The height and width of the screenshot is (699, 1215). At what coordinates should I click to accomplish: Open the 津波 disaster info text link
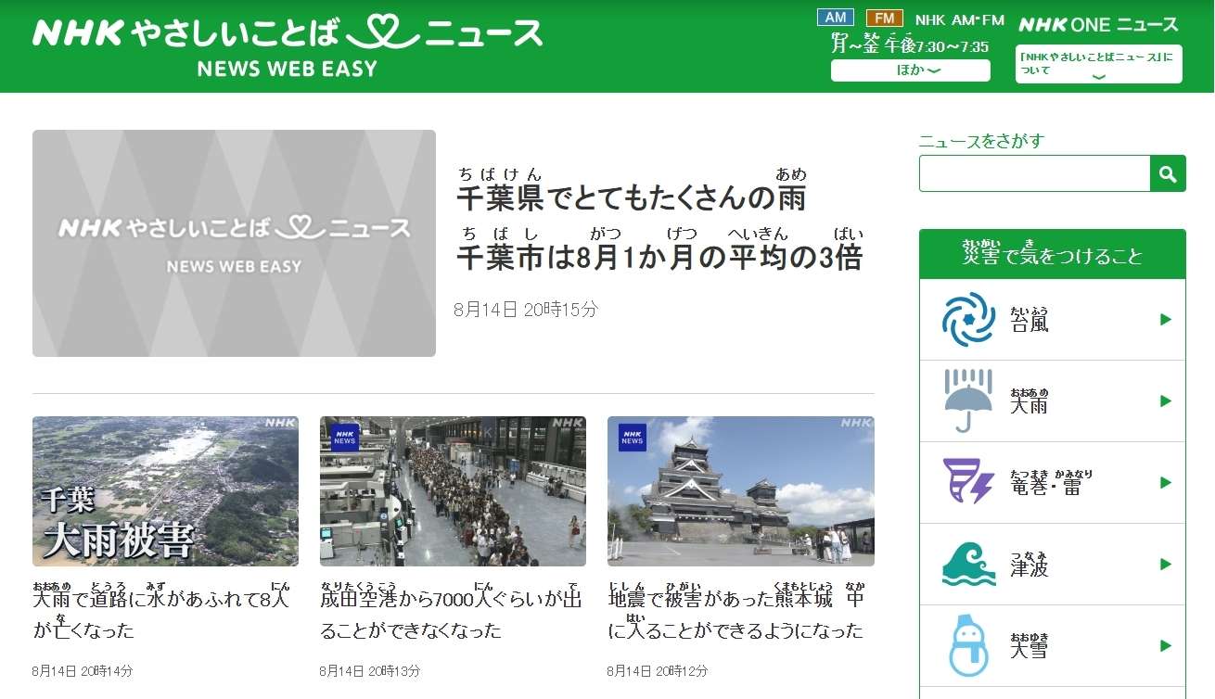[1030, 564]
